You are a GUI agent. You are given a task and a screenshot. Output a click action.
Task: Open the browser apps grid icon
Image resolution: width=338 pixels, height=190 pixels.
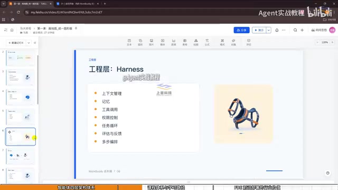pos(4,20)
